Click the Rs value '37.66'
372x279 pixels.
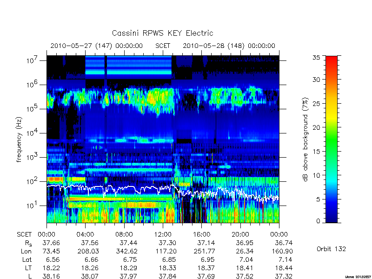pos(51,243)
